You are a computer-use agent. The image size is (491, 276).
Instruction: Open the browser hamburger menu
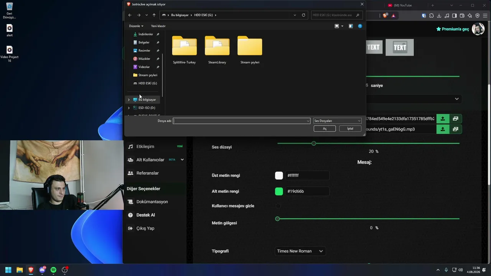point(485,16)
